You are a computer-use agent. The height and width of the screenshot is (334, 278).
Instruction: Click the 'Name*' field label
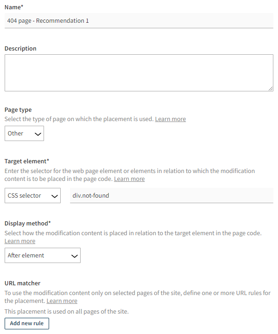click(14, 7)
